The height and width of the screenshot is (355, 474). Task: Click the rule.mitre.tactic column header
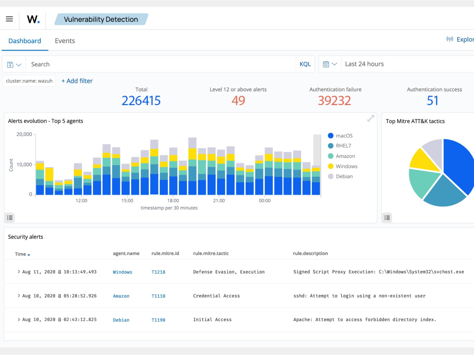point(211,253)
